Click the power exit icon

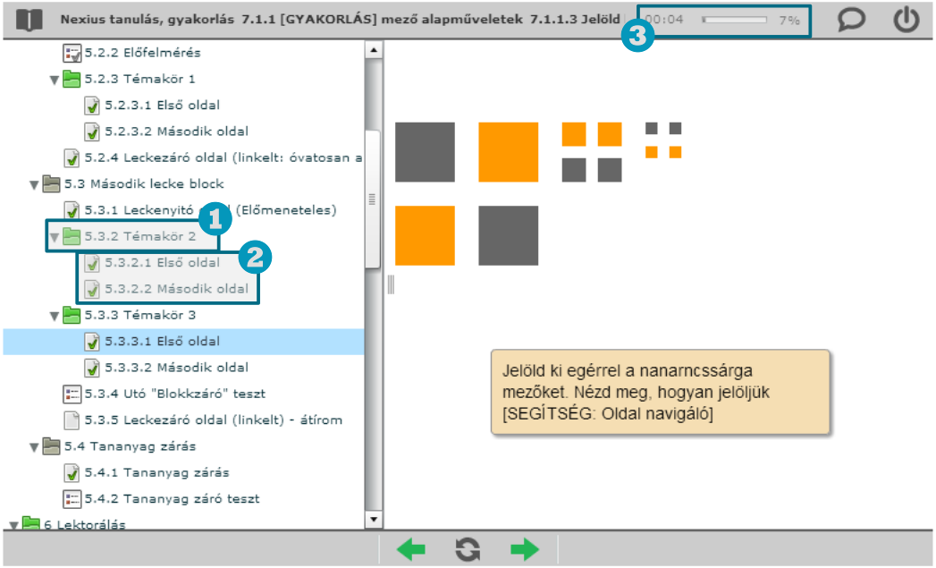(x=906, y=20)
